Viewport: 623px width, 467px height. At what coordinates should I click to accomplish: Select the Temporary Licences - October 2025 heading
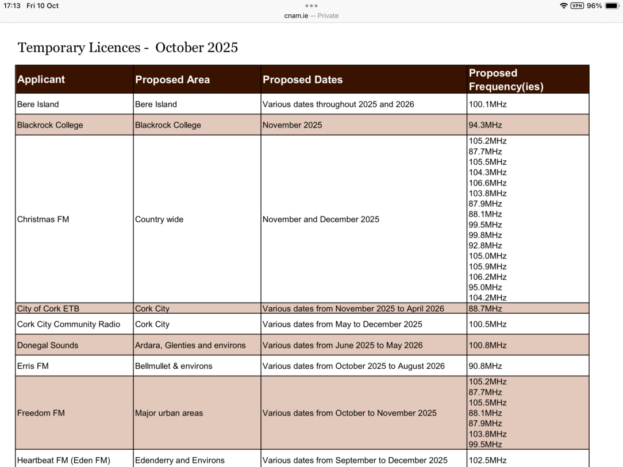pos(128,48)
